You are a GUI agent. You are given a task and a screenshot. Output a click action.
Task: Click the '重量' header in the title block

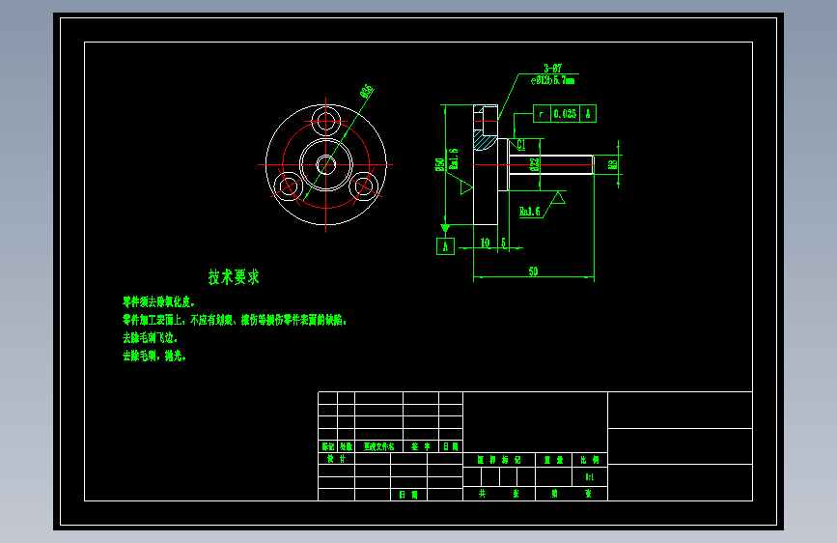pyautogui.click(x=553, y=460)
